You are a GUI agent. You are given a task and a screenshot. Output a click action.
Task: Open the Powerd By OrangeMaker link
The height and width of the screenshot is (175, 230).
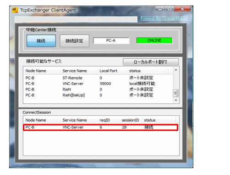[164, 18]
